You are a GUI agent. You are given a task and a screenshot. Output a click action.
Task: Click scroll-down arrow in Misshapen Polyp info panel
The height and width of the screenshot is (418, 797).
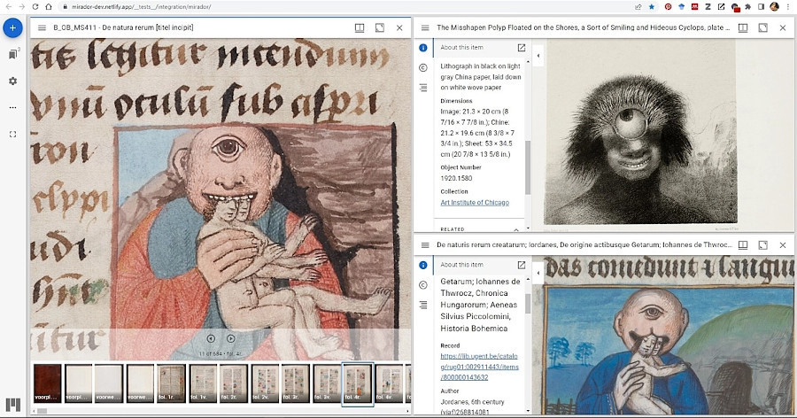(528, 228)
